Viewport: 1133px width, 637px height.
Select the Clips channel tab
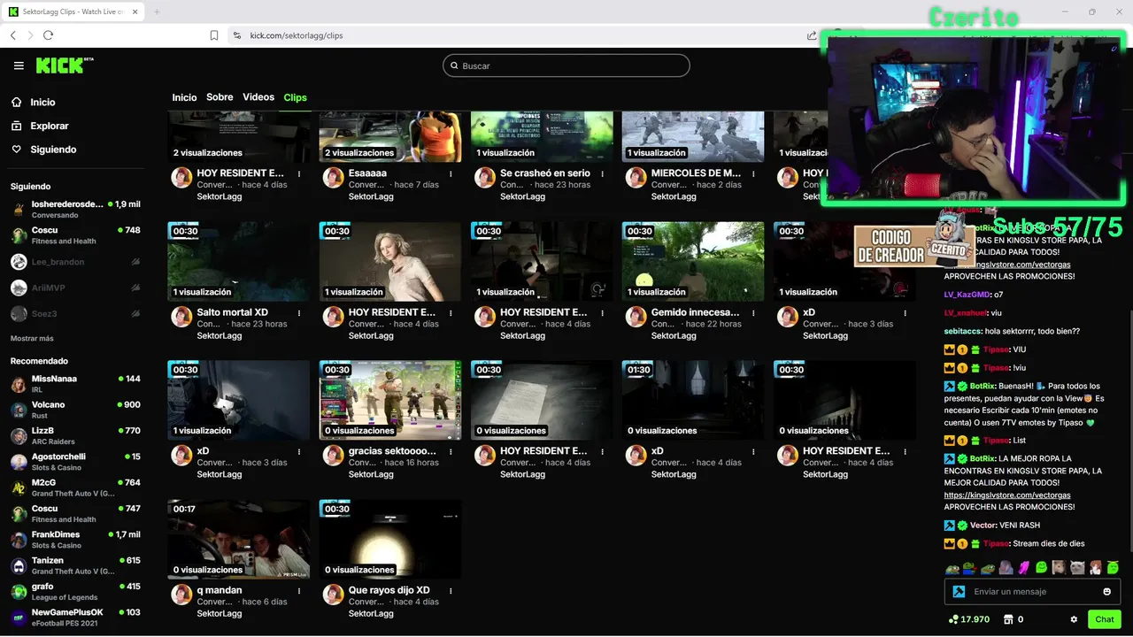click(296, 97)
